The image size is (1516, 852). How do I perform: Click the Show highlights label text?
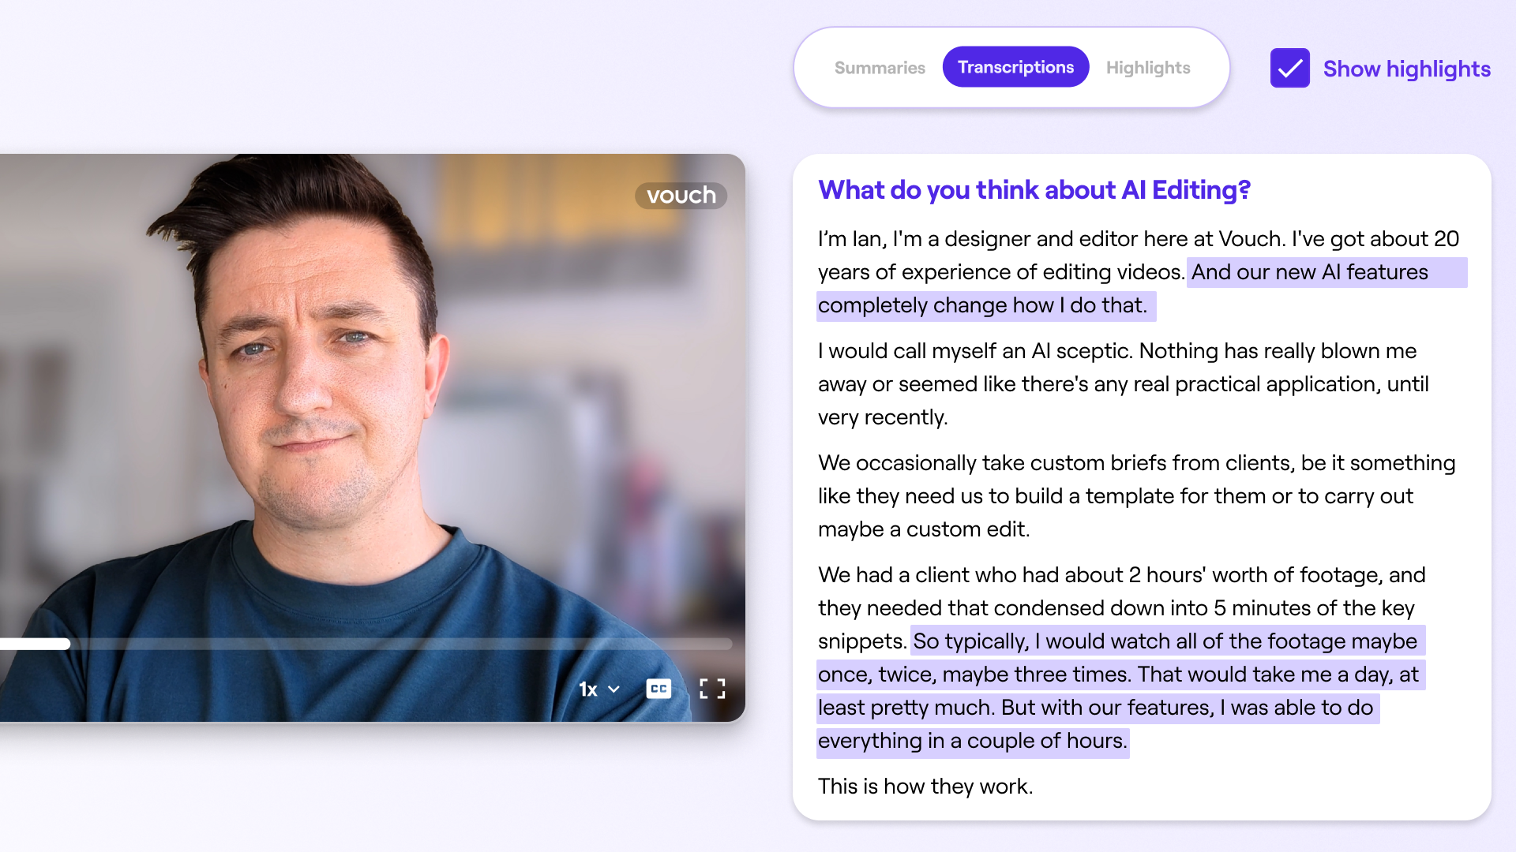[1406, 69]
